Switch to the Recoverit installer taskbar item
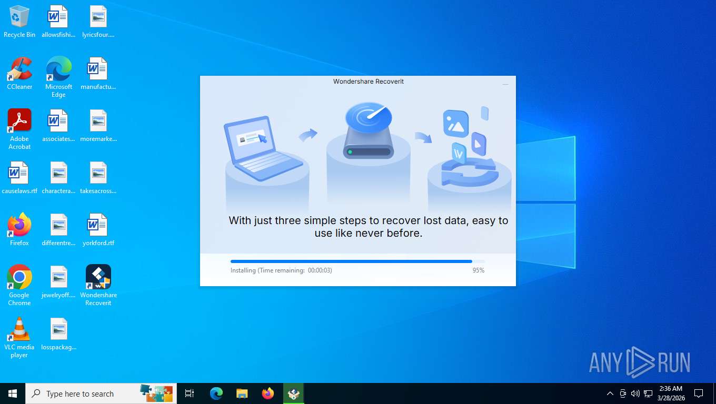The width and height of the screenshot is (716, 404). [294, 393]
